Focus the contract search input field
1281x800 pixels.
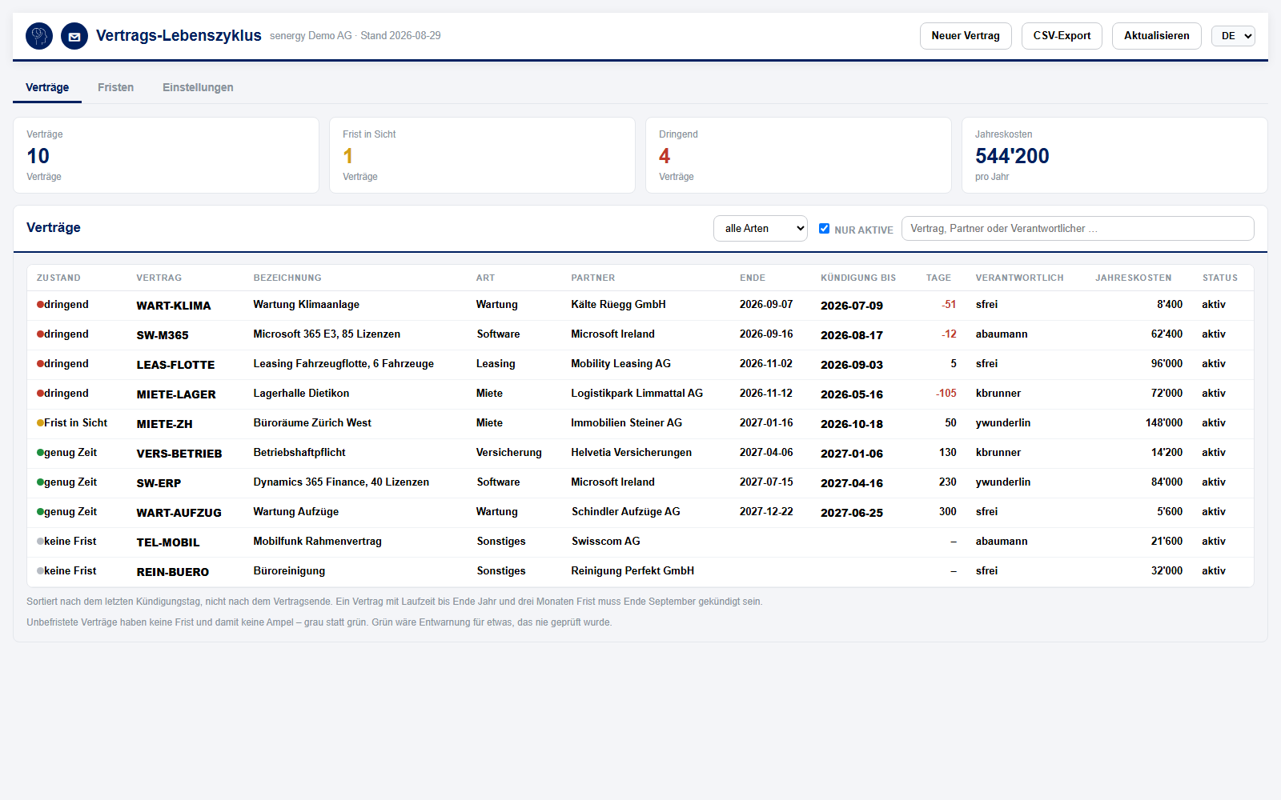coord(1078,228)
